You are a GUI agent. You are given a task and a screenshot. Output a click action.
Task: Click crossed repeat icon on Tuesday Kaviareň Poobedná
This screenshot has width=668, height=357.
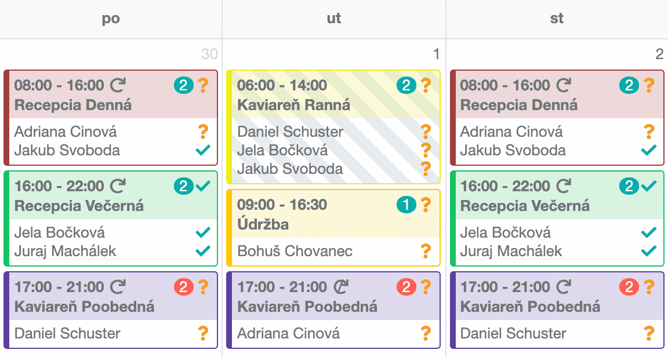[x=340, y=287]
